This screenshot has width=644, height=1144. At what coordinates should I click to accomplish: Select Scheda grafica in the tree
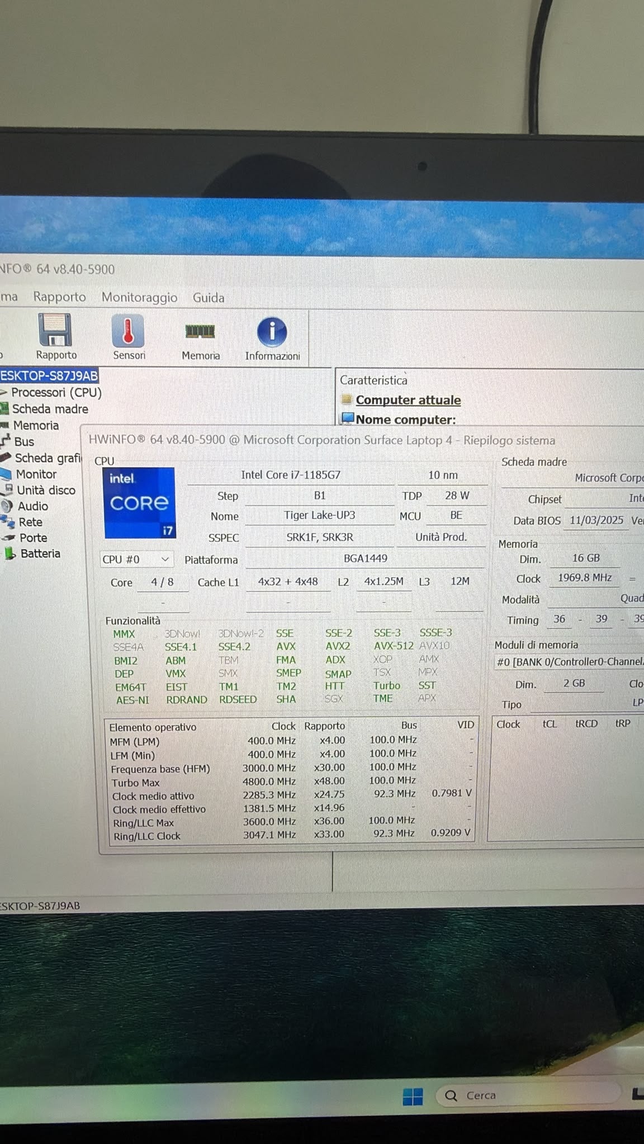coord(48,458)
